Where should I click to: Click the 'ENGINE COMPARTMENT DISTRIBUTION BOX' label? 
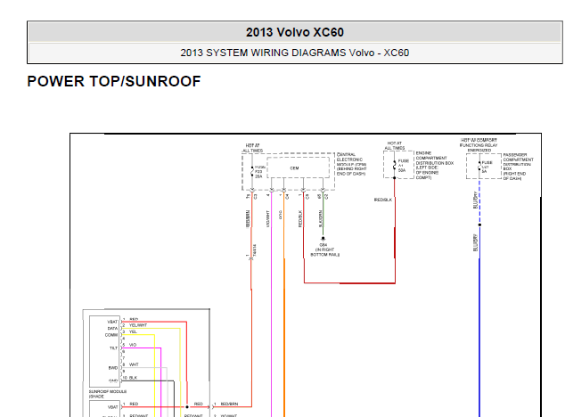click(x=434, y=165)
